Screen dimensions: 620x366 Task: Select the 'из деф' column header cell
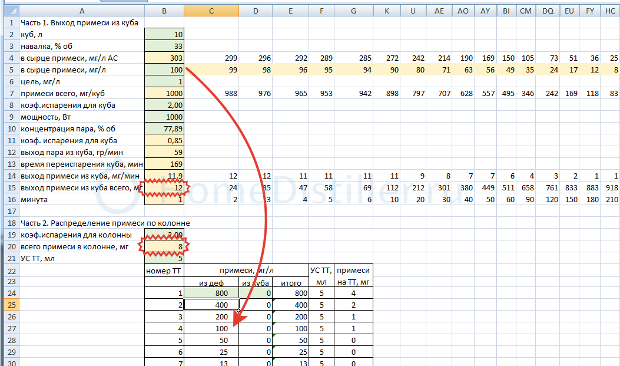[211, 283]
